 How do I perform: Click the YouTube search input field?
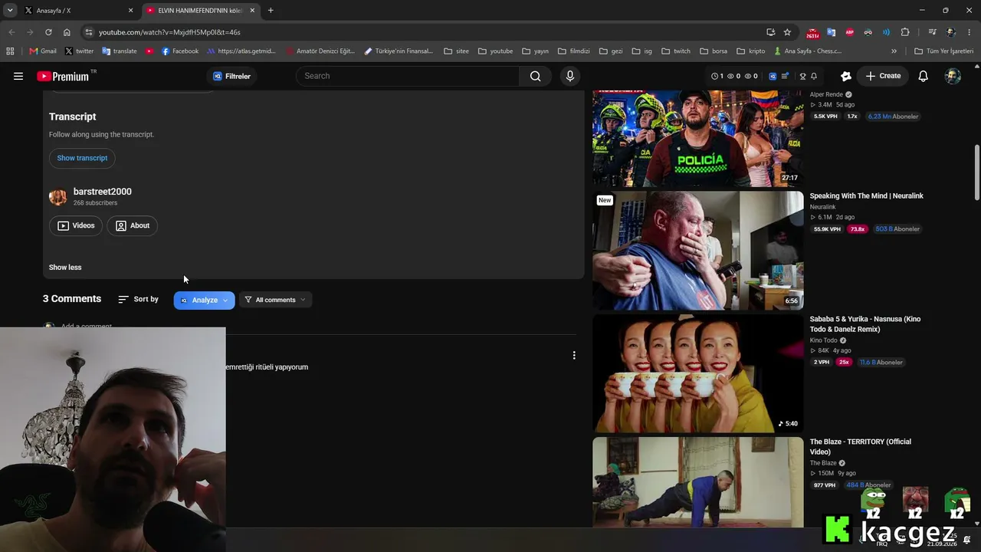[x=408, y=76]
